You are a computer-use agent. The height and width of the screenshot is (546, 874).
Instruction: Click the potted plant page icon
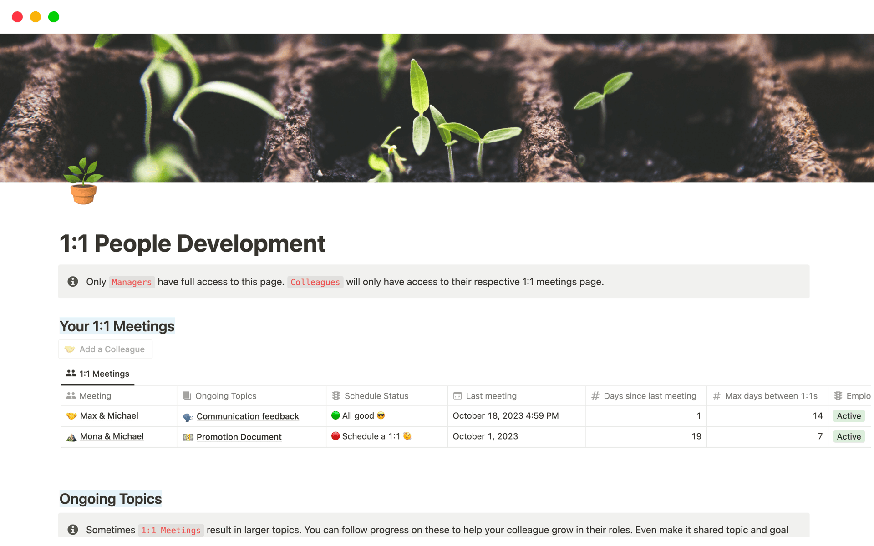83,182
